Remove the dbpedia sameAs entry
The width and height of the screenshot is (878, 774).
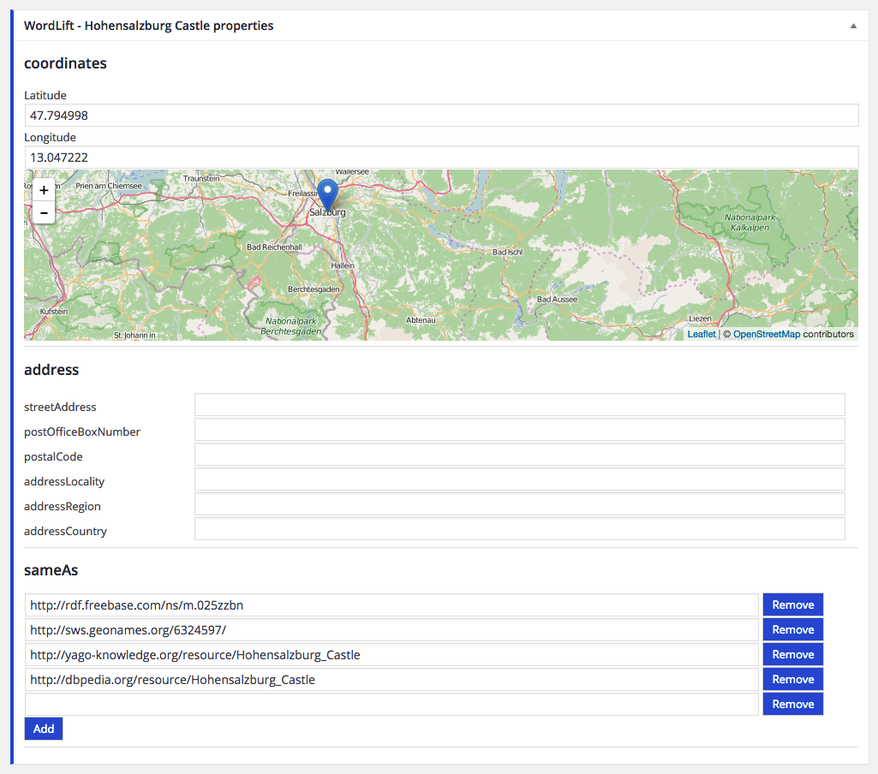(792, 679)
